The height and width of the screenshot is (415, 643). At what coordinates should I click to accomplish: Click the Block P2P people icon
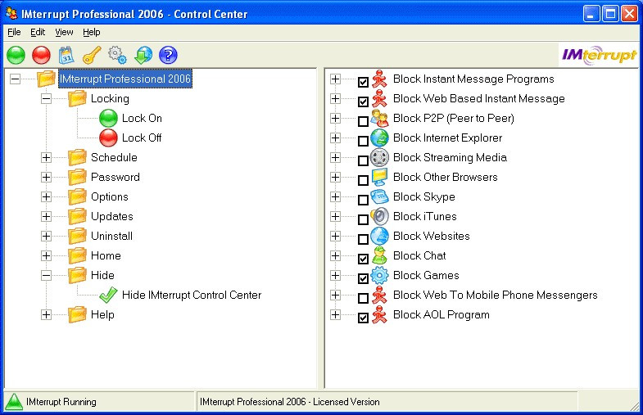(x=379, y=119)
